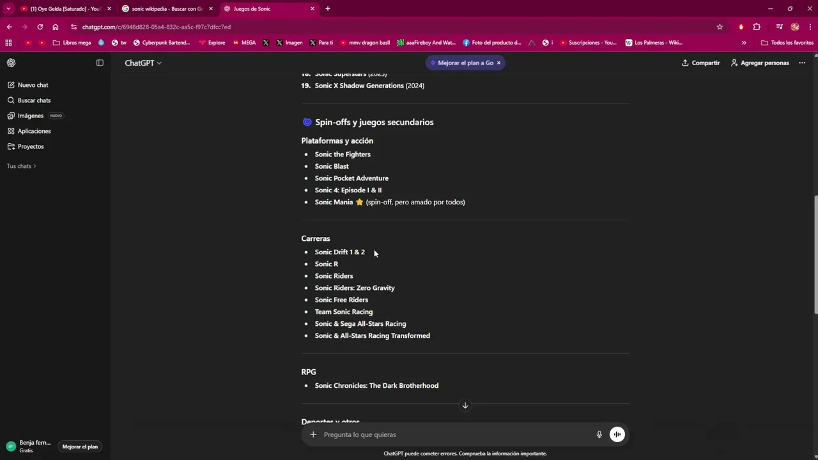Show more bookmarks with the double chevron
The image size is (818, 460).
coord(744,43)
